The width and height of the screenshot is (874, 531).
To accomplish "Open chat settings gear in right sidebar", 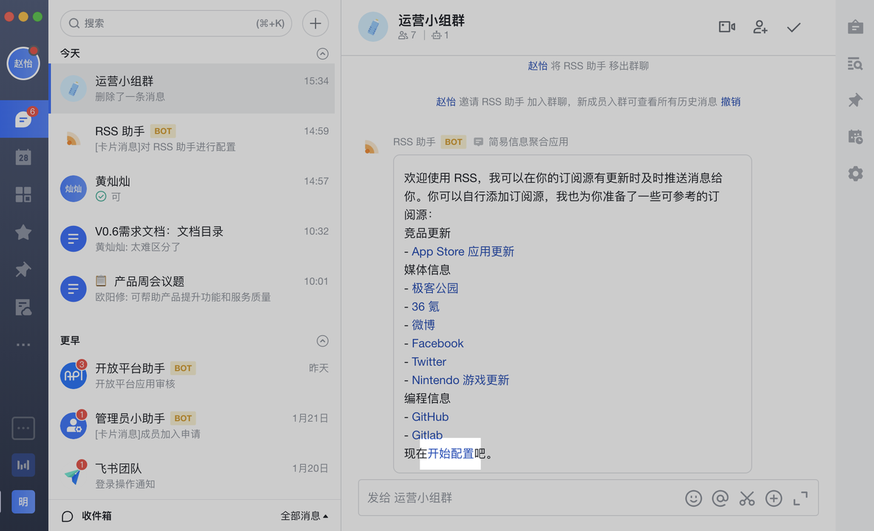I will click(855, 173).
